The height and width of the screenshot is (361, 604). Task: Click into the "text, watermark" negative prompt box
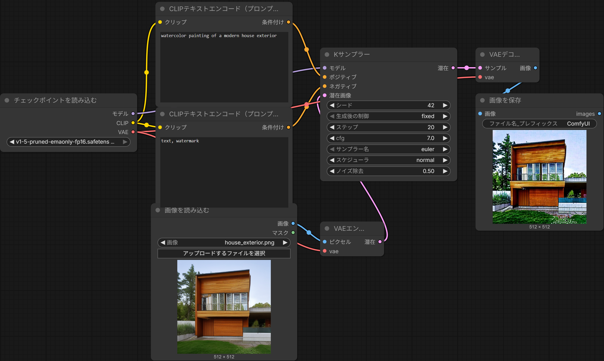(x=224, y=172)
